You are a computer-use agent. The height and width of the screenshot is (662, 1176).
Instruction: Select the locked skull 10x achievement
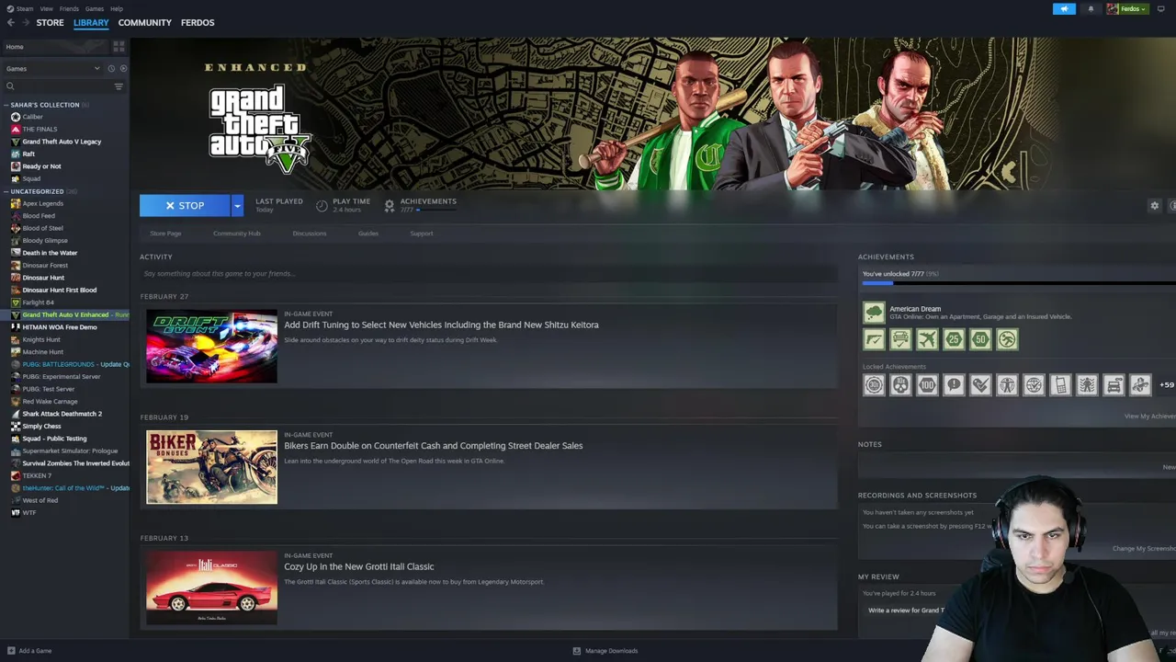(900, 385)
